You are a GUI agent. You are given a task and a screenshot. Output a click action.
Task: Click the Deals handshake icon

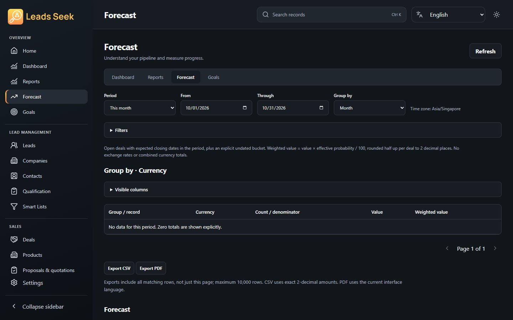[x=14, y=240]
